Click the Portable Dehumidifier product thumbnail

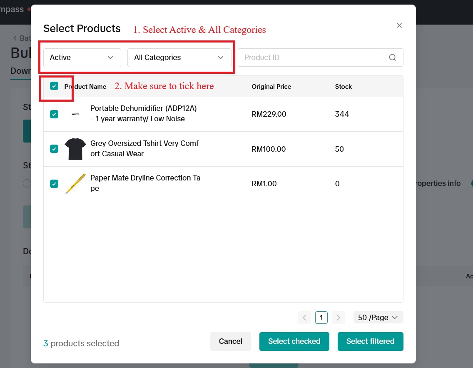coord(75,114)
